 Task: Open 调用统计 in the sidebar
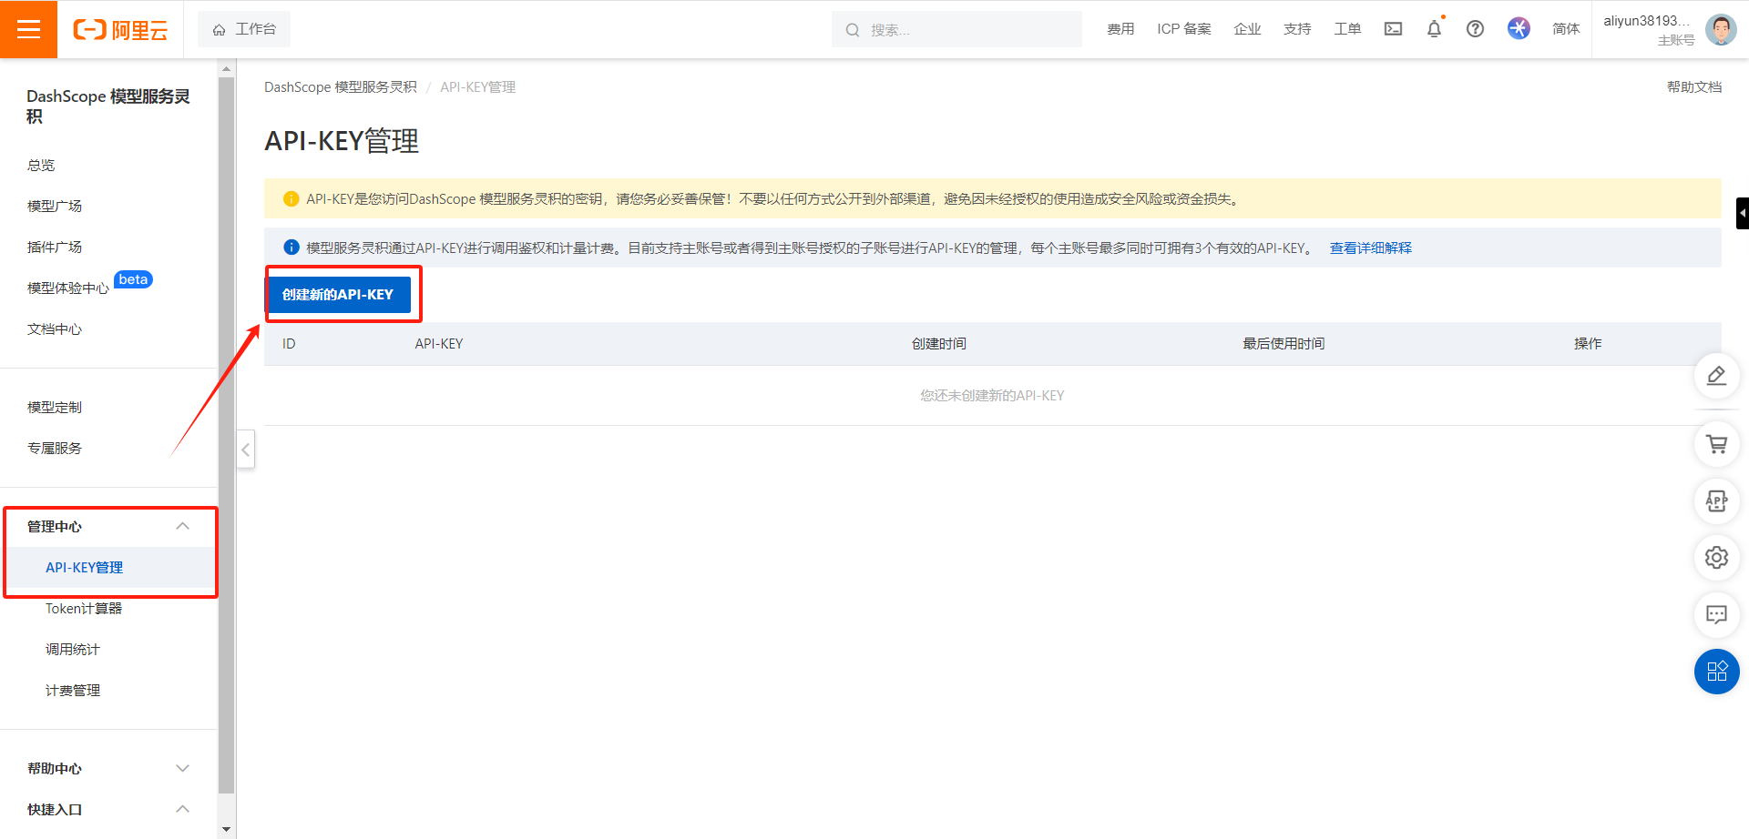[73, 649]
